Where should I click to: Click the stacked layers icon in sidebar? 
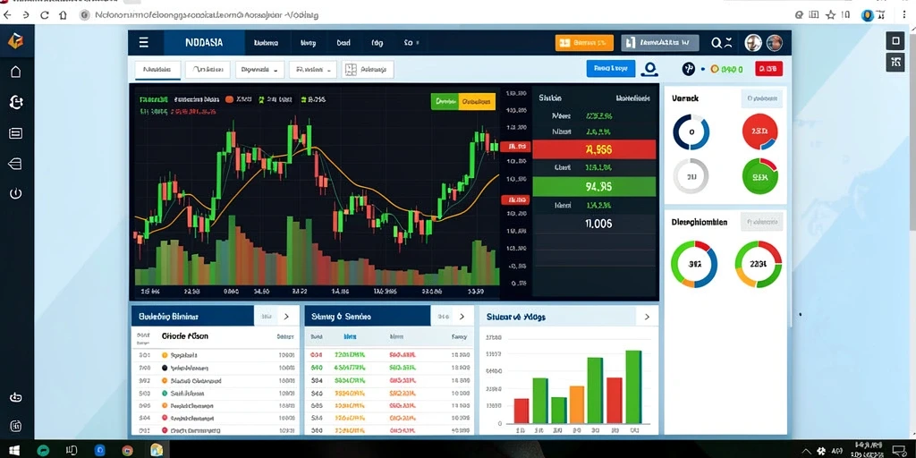pos(16,165)
